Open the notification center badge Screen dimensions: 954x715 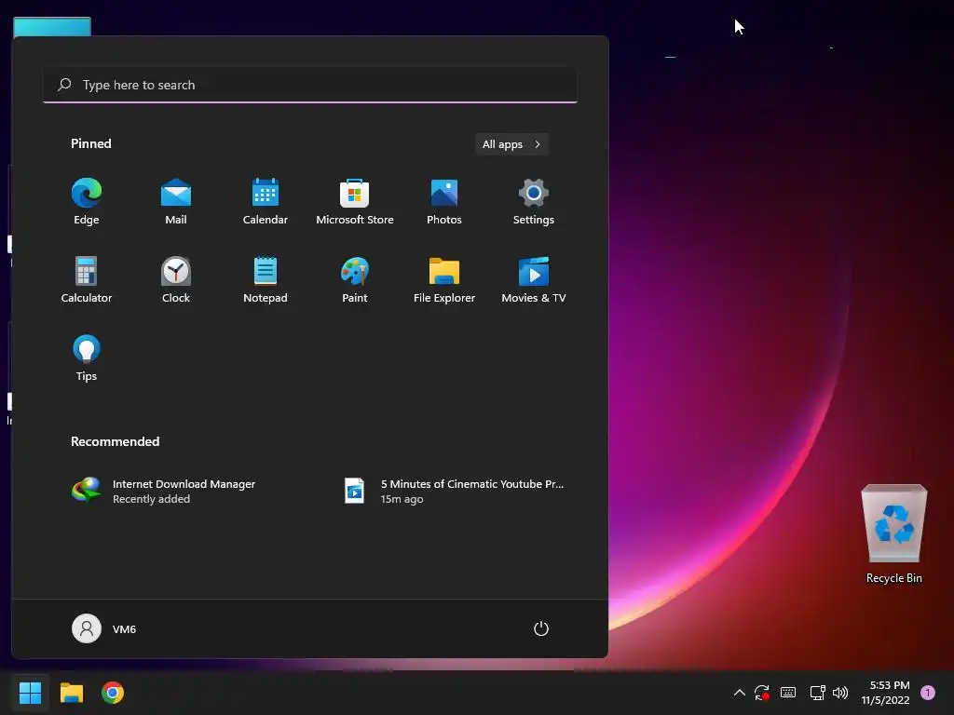(x=928, y=693)
